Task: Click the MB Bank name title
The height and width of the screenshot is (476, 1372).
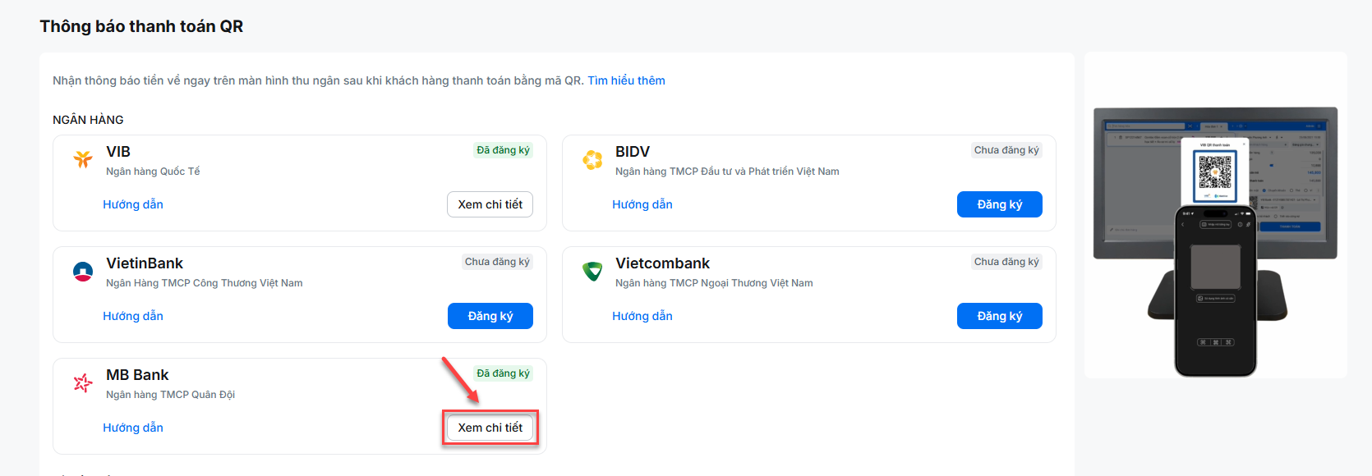Action: click(x=137, y=375)
